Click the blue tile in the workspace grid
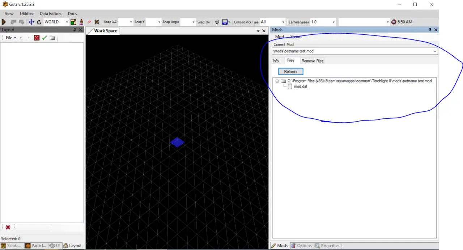 pyautogui.click(x=177, y=142)
